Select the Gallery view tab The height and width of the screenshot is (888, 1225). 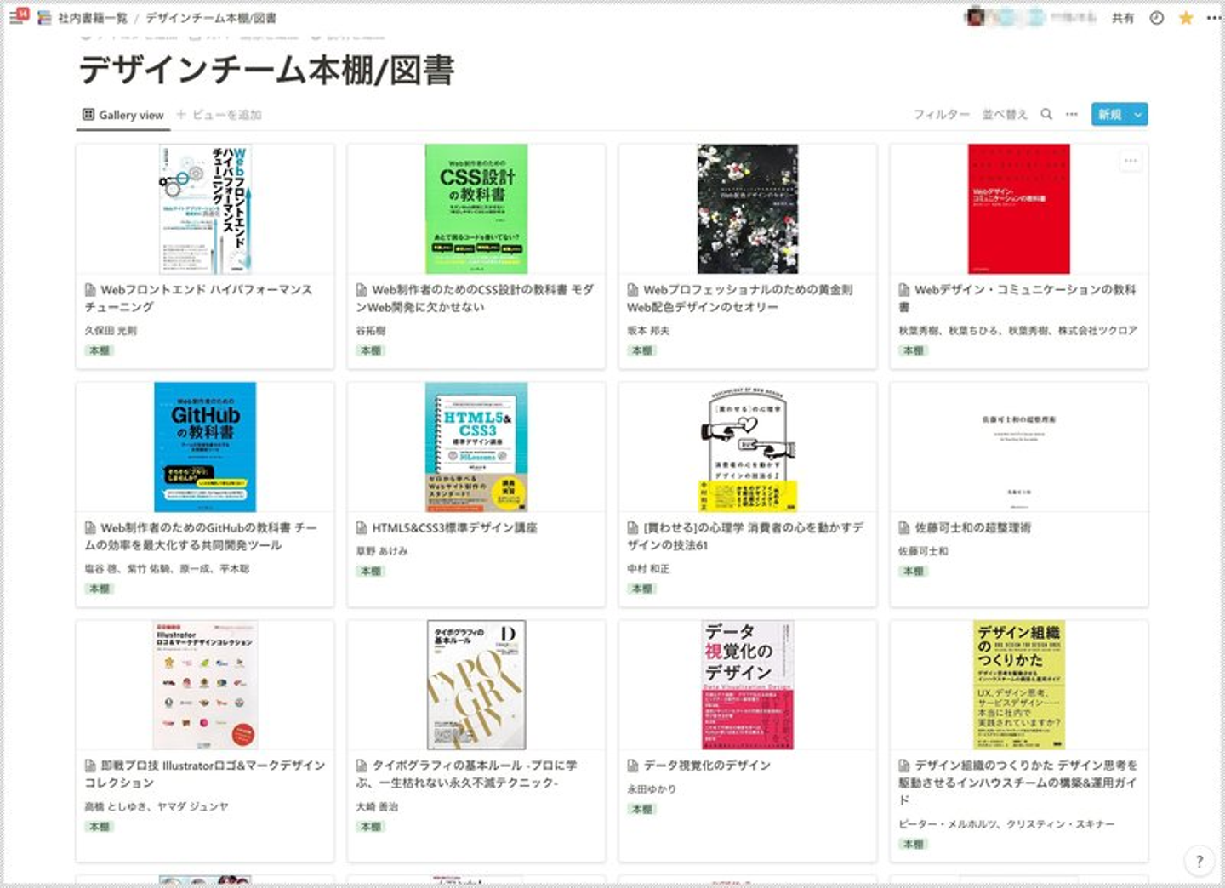[123, 115]
